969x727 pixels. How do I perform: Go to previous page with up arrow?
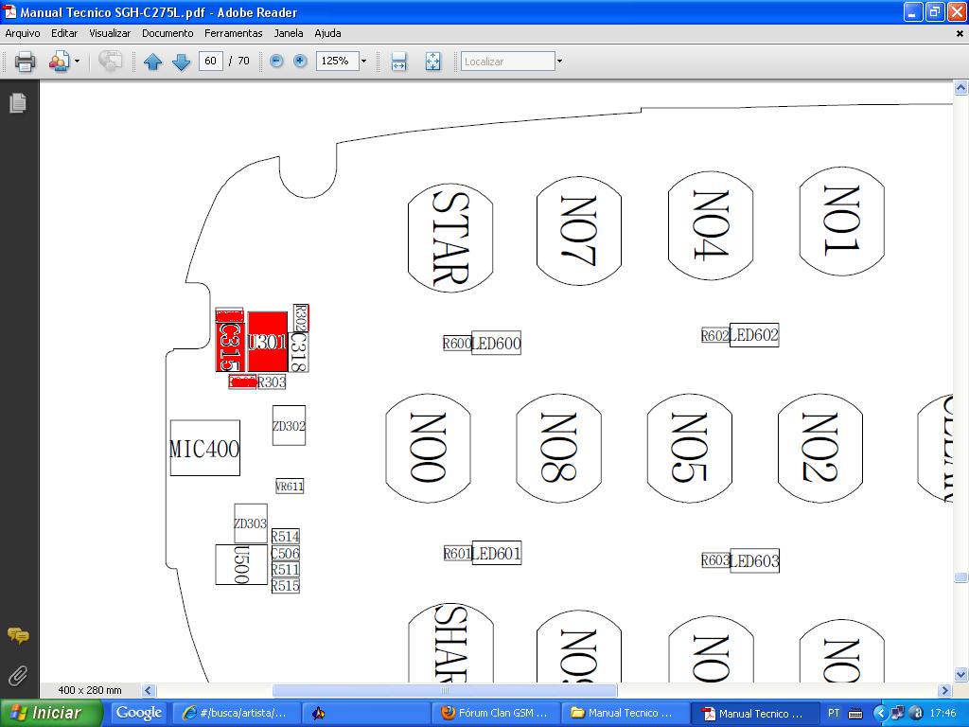pyautogui.click(x=152, y=62)
